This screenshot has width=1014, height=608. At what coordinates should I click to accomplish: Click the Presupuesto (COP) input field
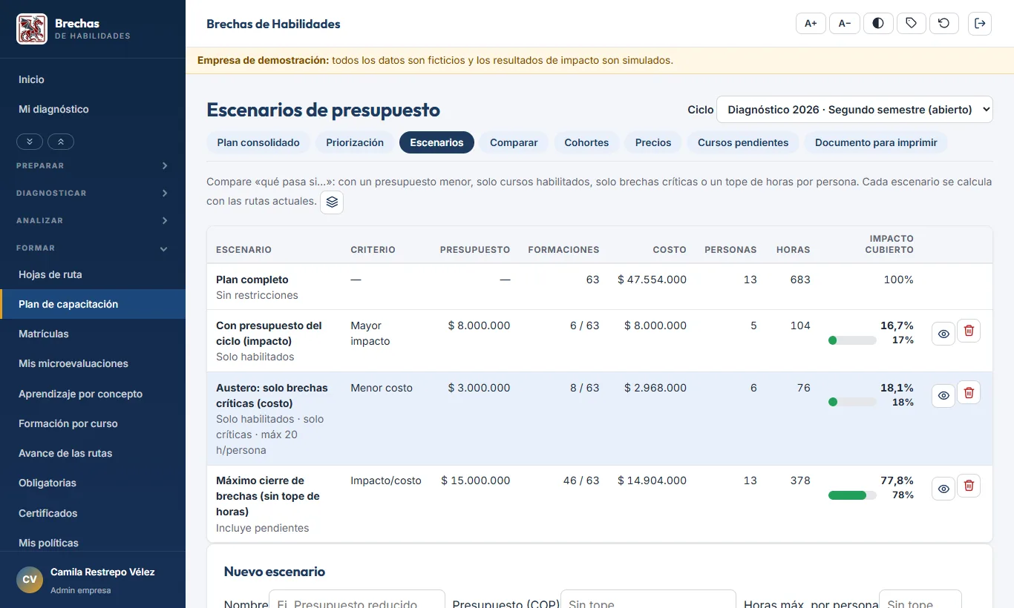pos(648,599)
